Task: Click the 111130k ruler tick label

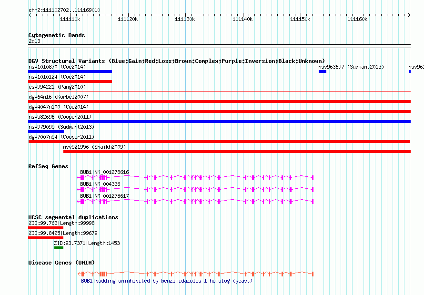Action: click(x=185, y=19)
